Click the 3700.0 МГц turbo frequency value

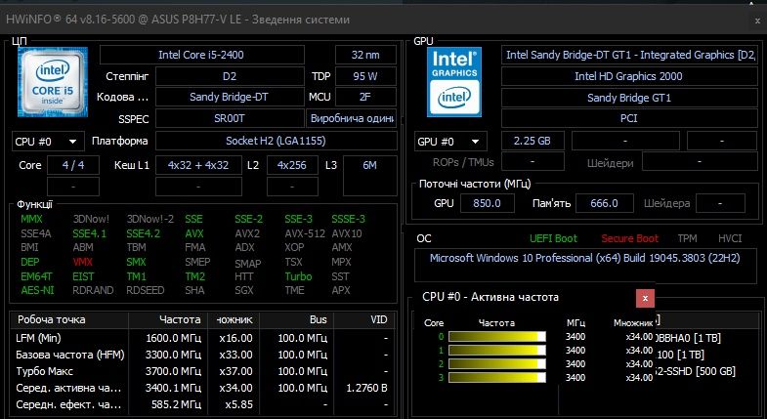[x=173, y=371]
